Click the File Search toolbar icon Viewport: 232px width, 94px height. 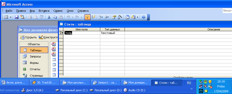pos(22,17)
